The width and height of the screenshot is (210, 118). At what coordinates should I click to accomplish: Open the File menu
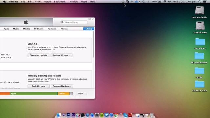pyautogui.click(x=23, y=2)
